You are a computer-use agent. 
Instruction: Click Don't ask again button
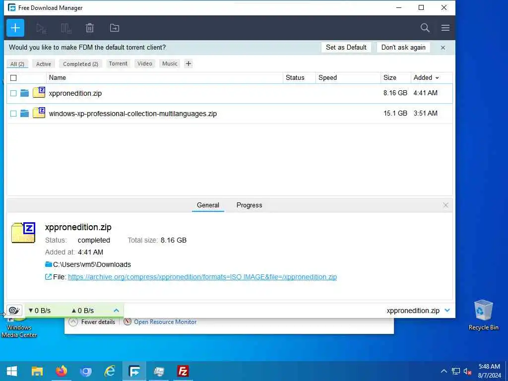pos(403,47)
